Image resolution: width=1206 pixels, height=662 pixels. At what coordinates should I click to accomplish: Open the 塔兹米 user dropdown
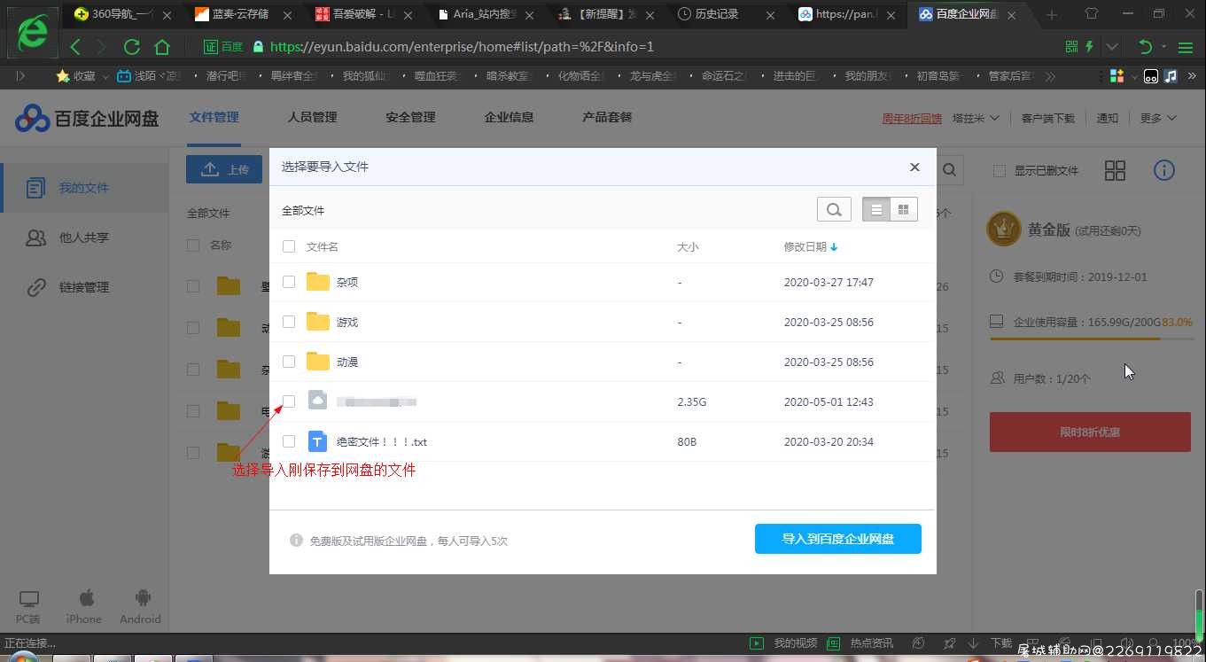pos(976,118)
